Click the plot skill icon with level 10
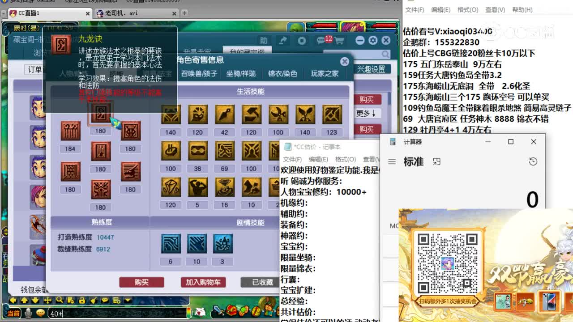The width and height of the screenshot is (573, 322). [x=197, y=244]
